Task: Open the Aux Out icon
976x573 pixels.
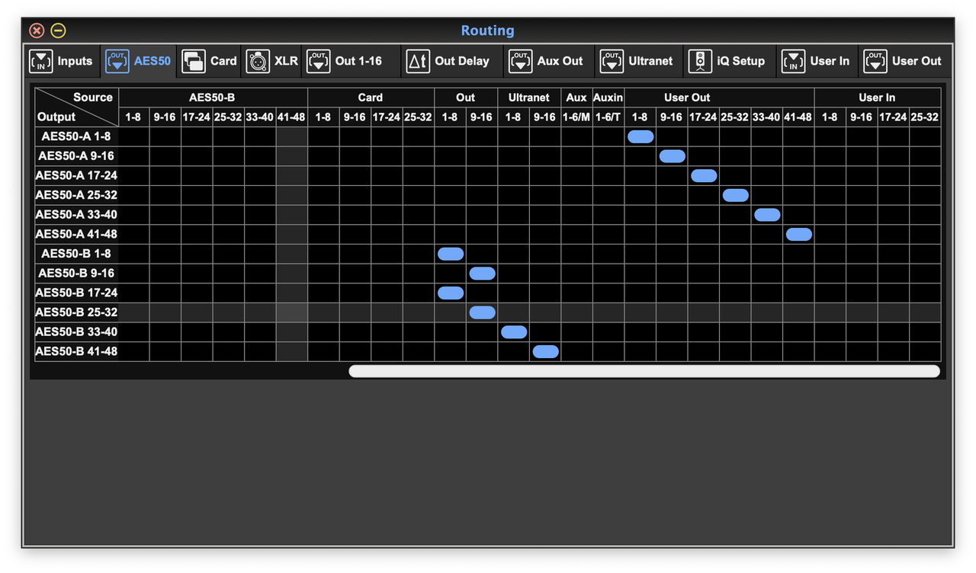Action: (522, 61)
